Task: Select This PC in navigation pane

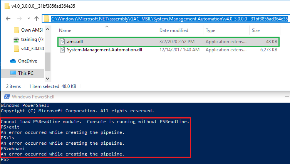Action: click(26, 73)
